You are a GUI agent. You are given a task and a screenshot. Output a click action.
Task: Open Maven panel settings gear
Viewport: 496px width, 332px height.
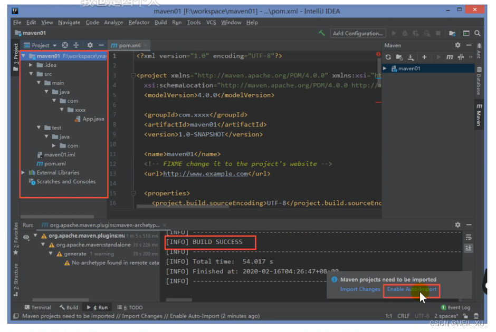[x=457, y=45]
